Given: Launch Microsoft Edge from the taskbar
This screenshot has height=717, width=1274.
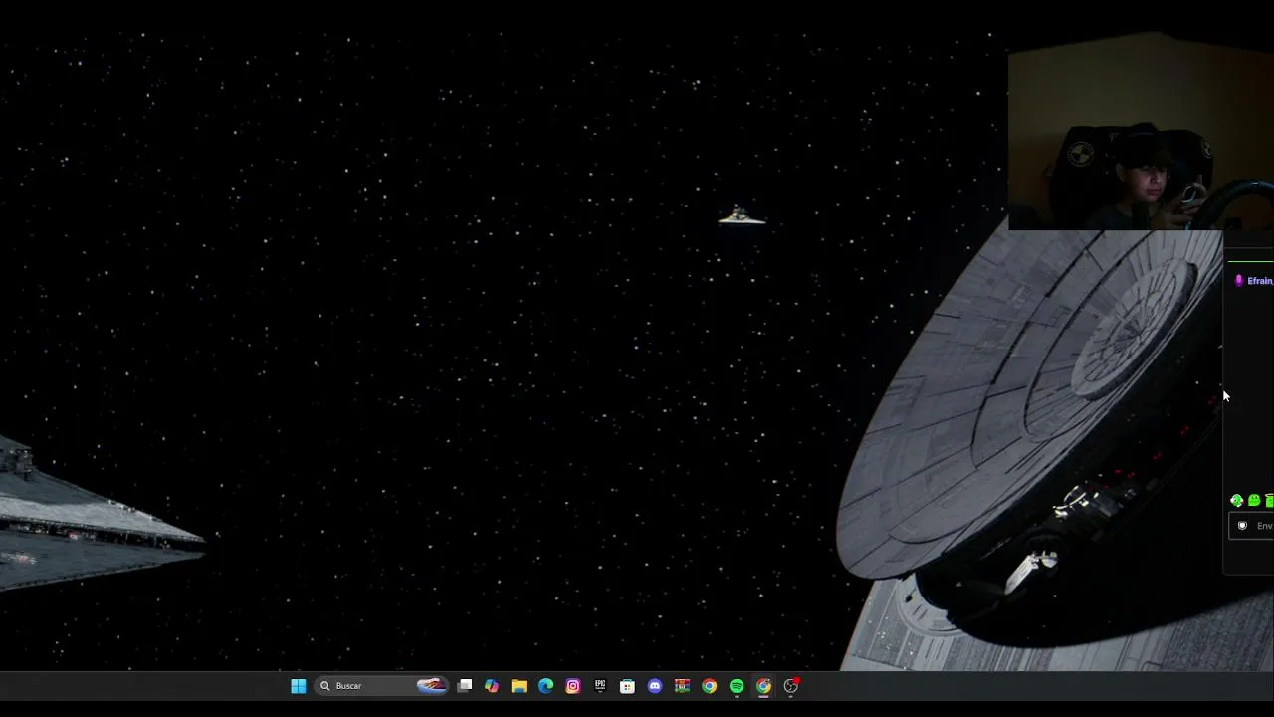Looking at the screenshot, I should click(545, 686).
